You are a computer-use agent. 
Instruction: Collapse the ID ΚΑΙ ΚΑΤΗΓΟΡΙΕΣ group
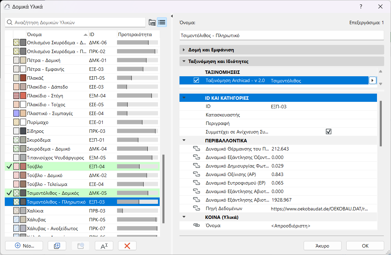click(184, 98)
